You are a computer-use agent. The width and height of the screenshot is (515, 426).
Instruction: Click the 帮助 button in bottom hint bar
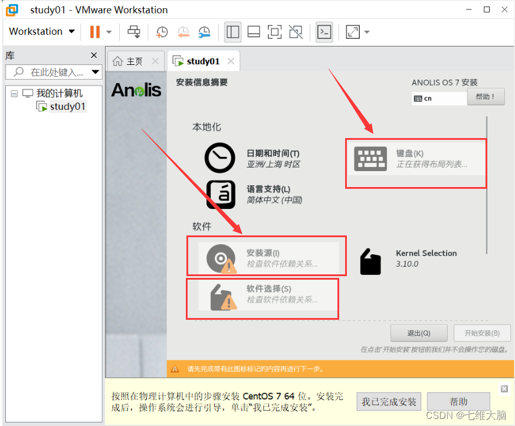(x=458, y=401)
